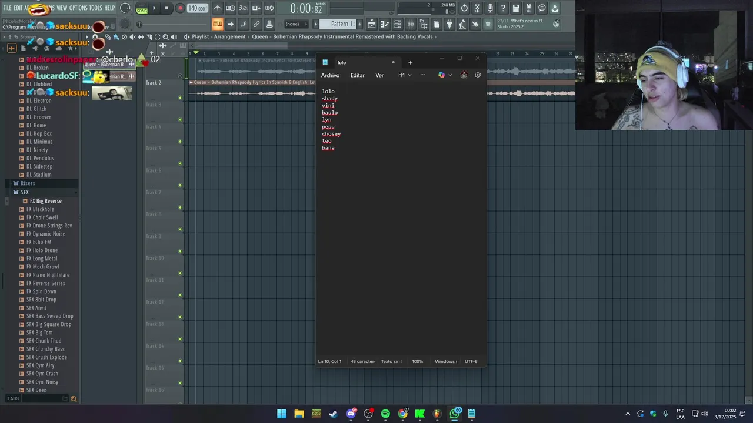Toggle wait for input before recording
Viewport: 753px width, 423px height.
click(231, 8)
